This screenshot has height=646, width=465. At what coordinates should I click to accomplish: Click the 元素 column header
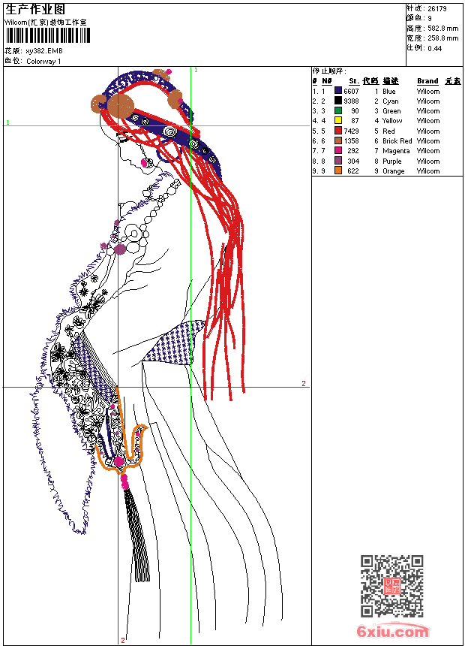coord(453,81)
